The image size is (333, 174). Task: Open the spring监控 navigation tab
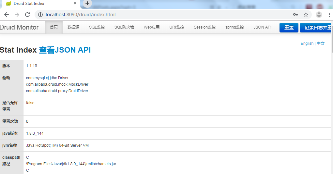235,27
